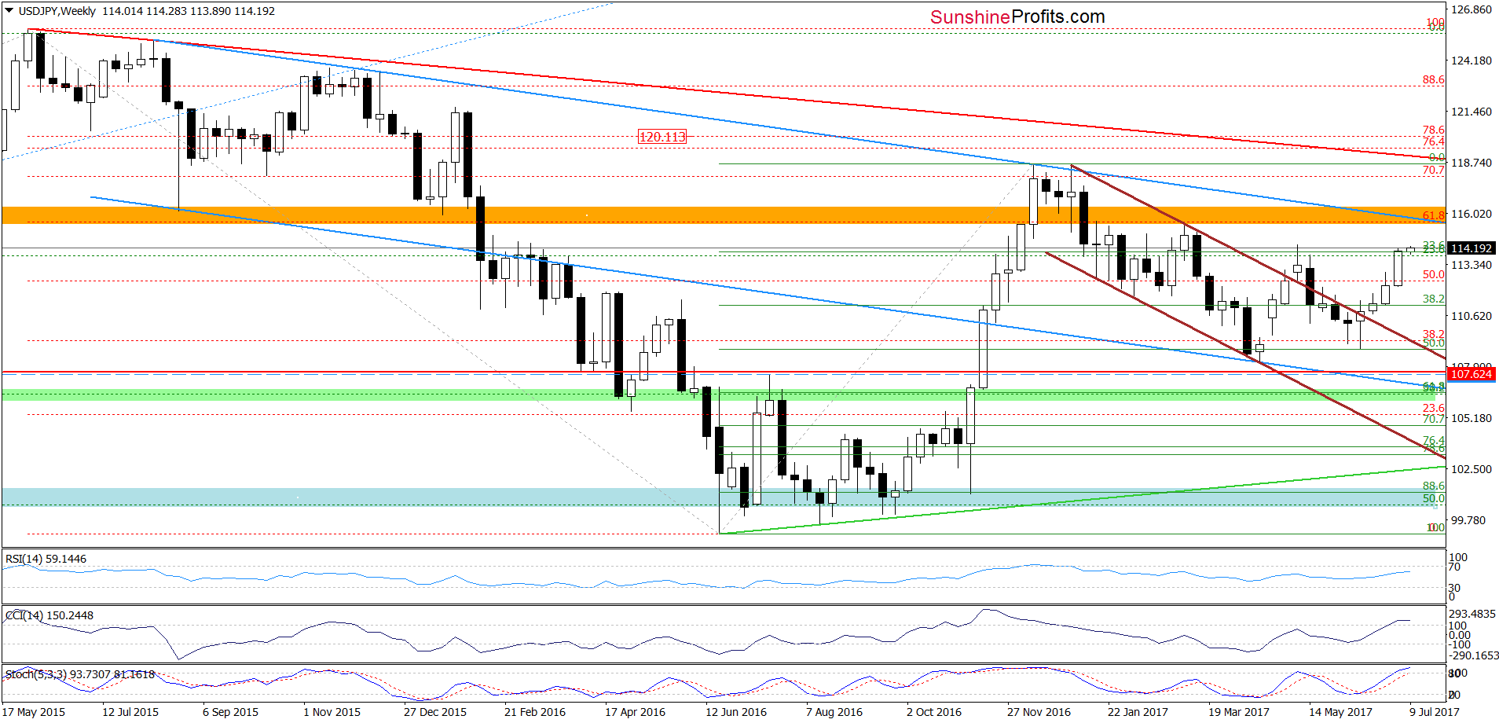Click the 118.740 price axis value
Screen dimensions: 1499x723
click(x=1471, y=163)
